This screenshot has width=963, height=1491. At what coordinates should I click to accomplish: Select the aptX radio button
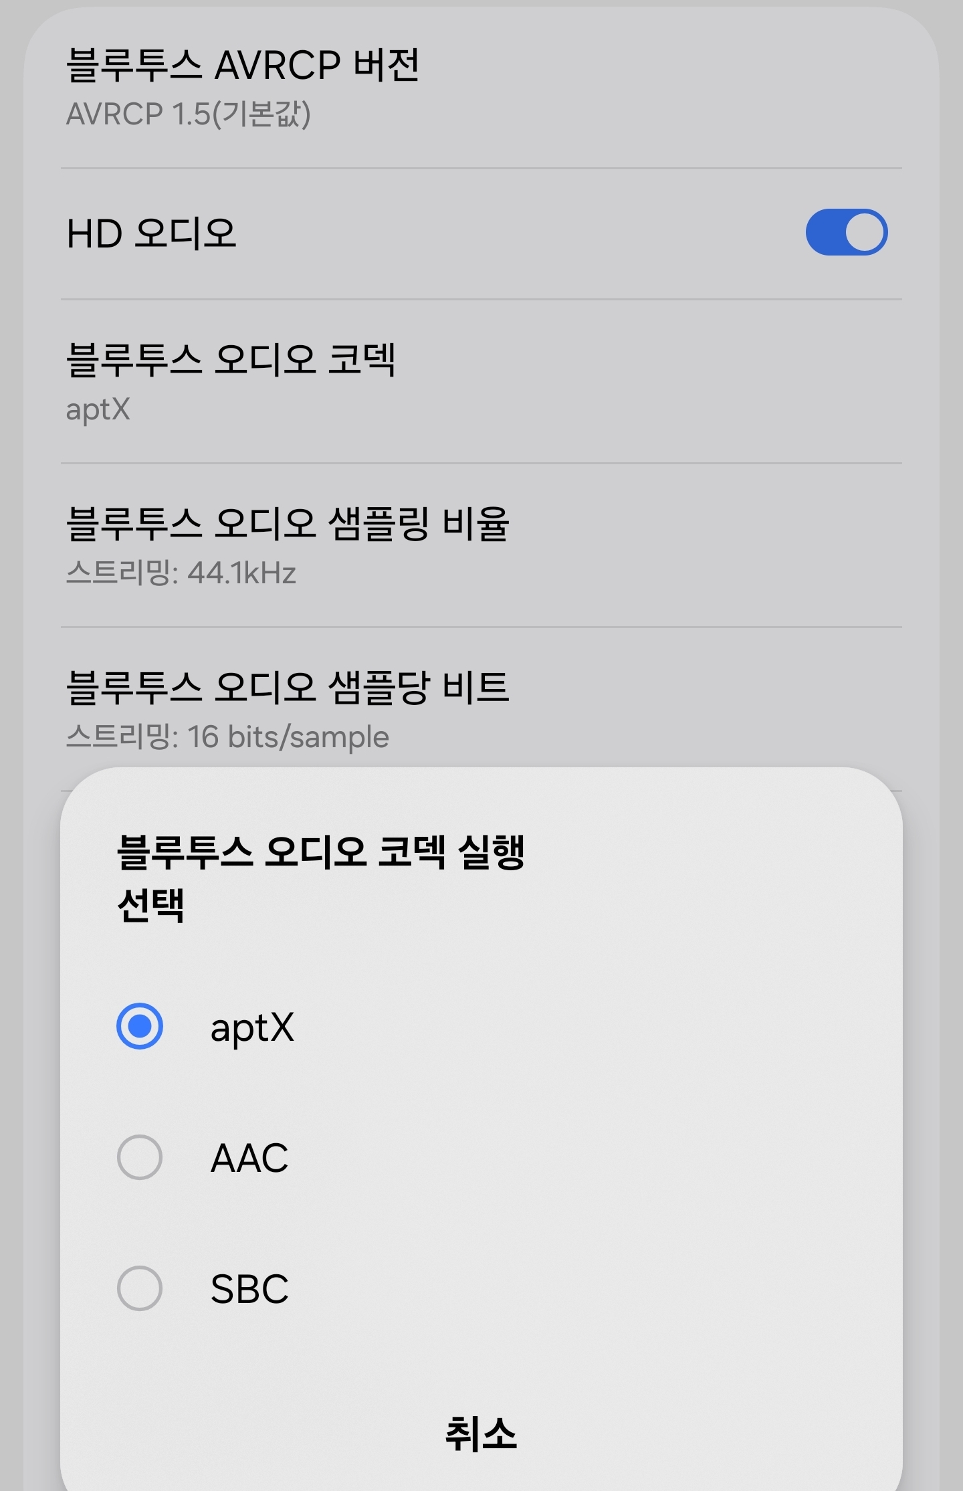tap(140, 1026)
